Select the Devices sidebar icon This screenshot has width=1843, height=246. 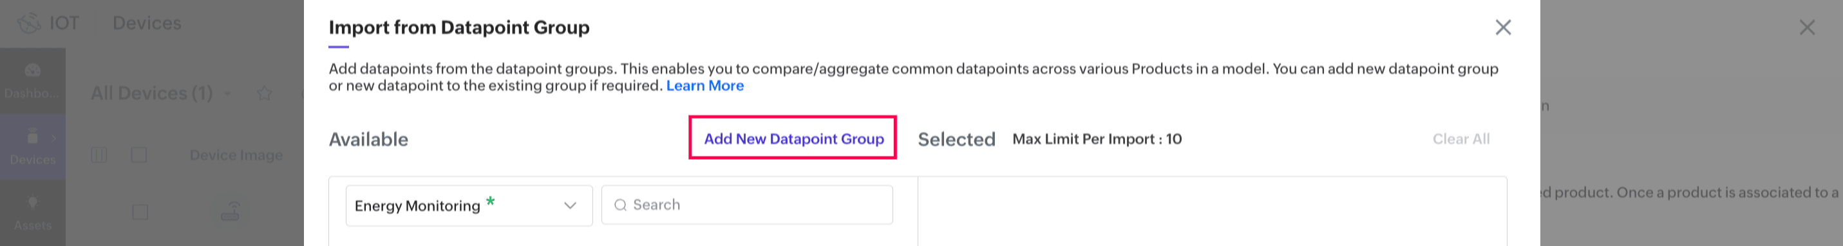[x=32, y=136]
